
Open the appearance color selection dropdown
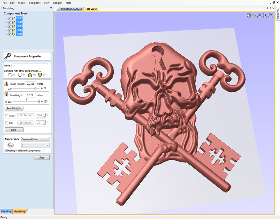click(x=35, y=146)
